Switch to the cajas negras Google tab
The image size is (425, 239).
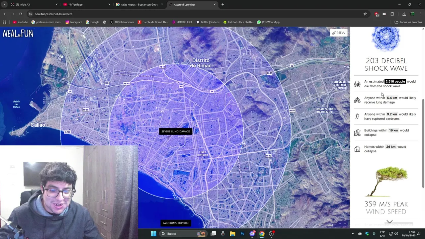click(x=139, y=5)
